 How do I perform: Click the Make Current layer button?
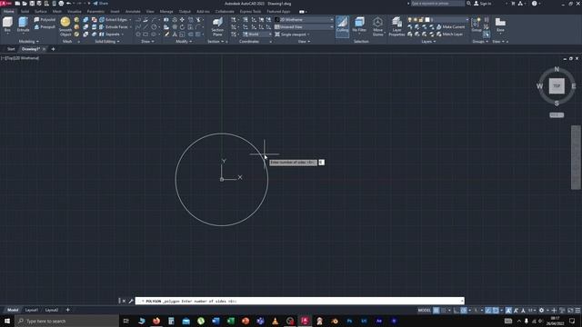point(450,27)
